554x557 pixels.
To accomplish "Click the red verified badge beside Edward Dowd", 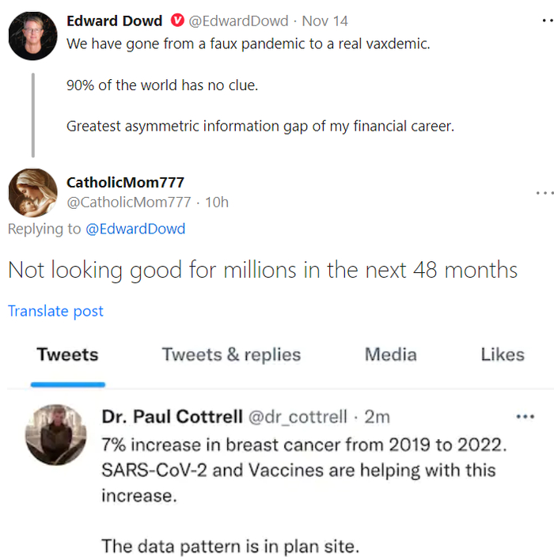I will click(x=177, y=21).
